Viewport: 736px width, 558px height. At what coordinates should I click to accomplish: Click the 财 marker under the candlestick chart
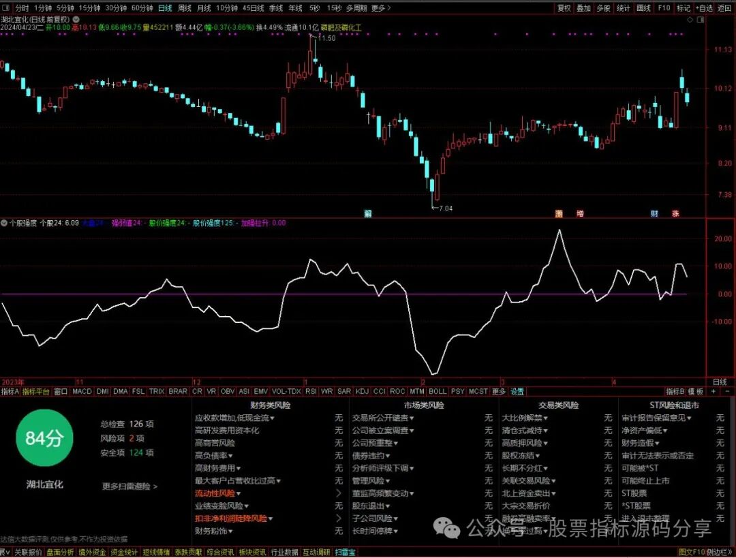tap(654, 213)
